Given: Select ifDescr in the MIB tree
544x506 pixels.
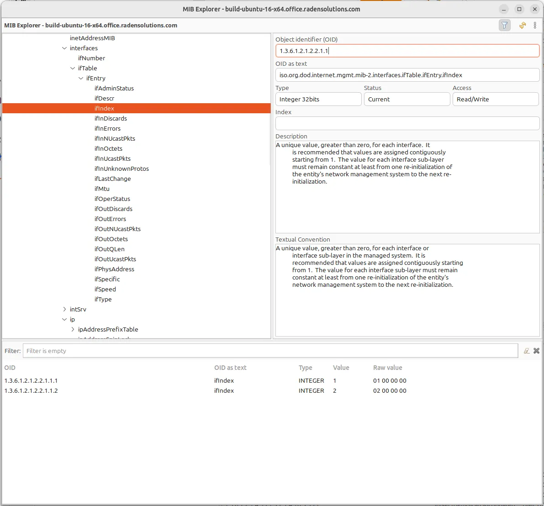Looking at the screenshot, I should (x=104, y=98).
